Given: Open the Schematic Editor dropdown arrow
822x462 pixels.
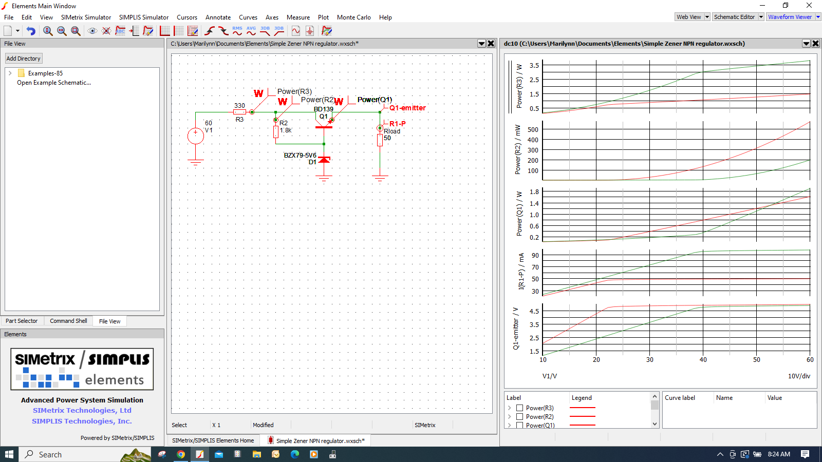Looking at the screenshot, I should (761, 17).
